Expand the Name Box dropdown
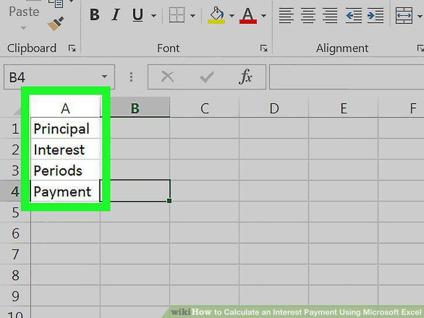The image size is (424, 318). pos(104,77)
